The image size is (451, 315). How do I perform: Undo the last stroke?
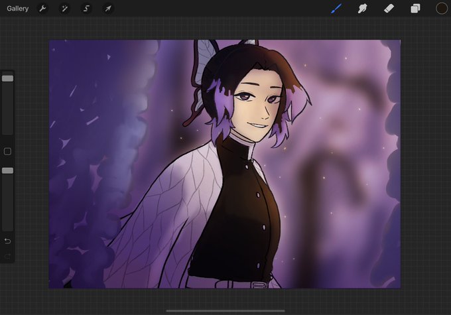[x=8, y=241]
